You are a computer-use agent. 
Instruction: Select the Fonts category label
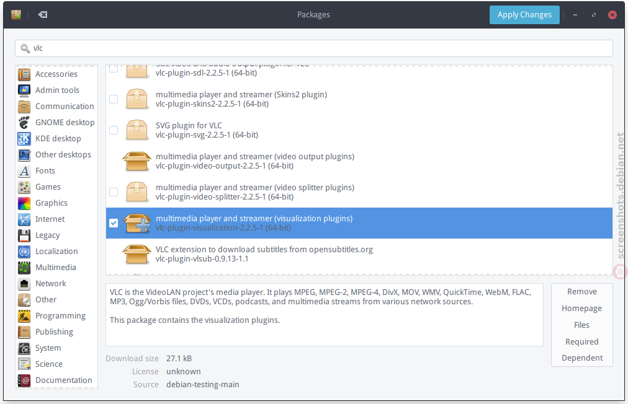pyautogui.click(x=45, y=171)
